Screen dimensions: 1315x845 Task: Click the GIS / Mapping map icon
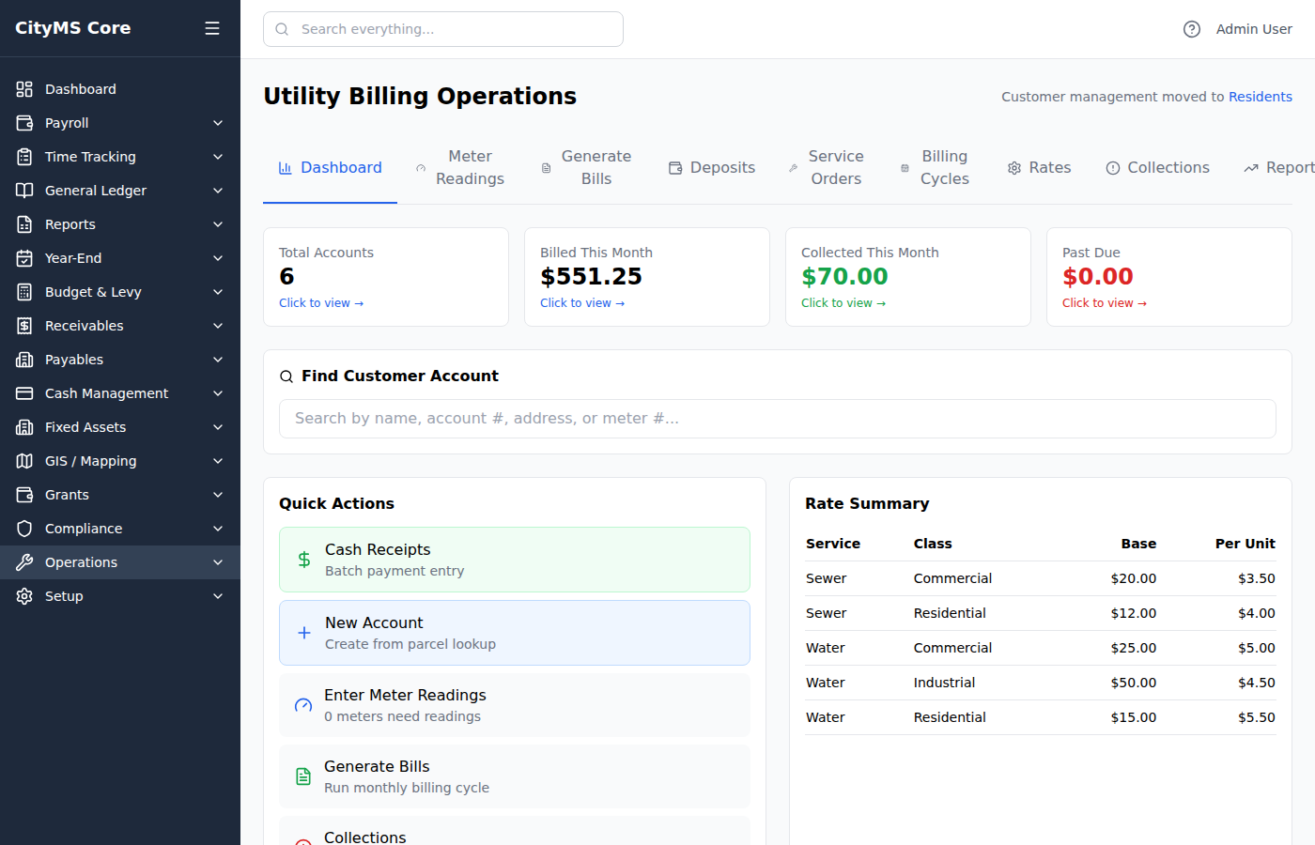pyautogui.click(x=23, y=460)
